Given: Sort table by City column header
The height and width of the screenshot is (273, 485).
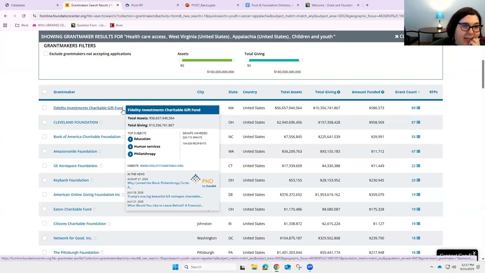Looking at the screenshot, I should (200, 92).
